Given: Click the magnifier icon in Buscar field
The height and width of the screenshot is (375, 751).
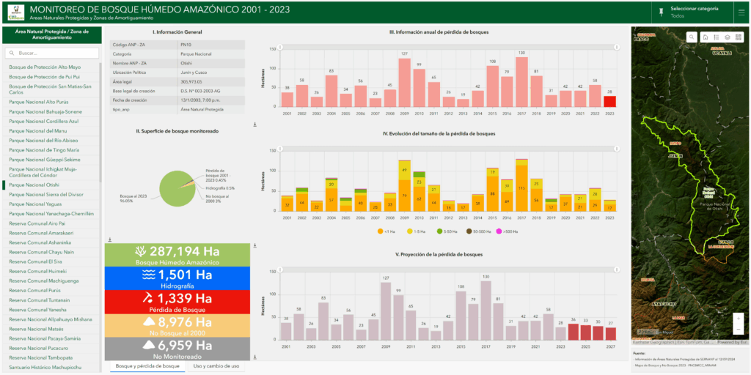Looking at the screenshot, I should (x=12, y=53).
